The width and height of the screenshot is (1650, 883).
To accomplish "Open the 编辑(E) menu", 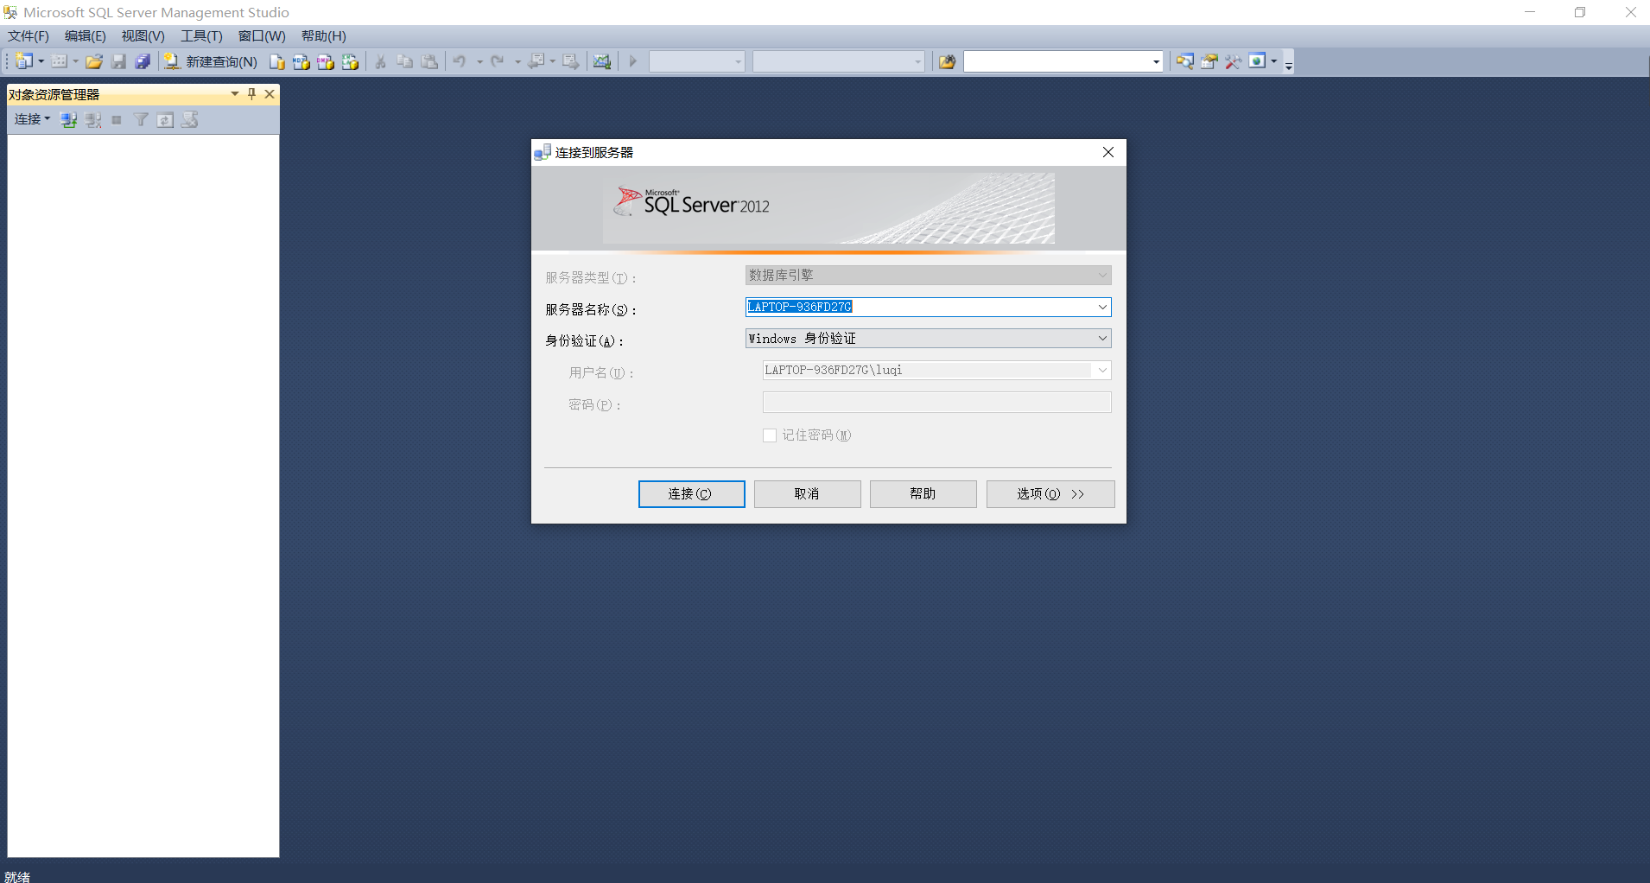I will tap(86, 36).
